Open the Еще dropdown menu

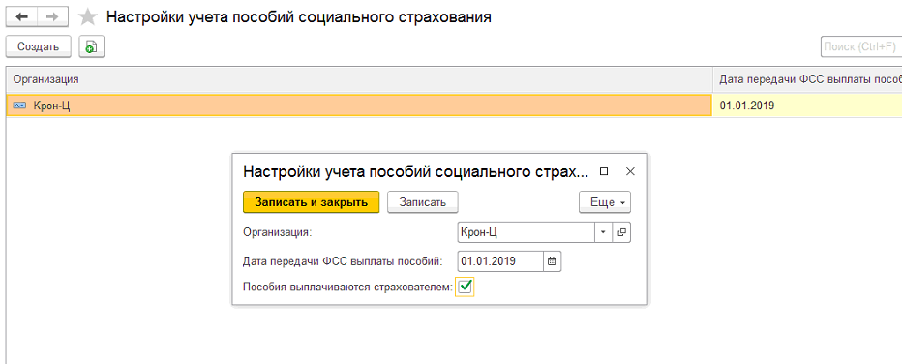click(x=605, y=202)
